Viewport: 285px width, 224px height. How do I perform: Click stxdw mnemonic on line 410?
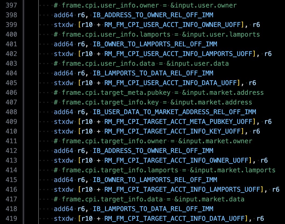(x=64, y=131)
